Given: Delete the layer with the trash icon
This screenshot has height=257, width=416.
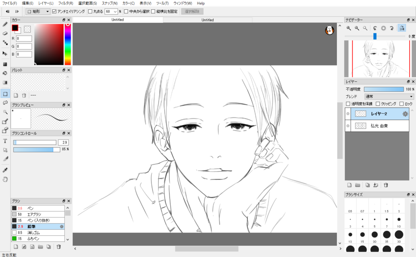Looking at the screenshot, I should 386,185.
